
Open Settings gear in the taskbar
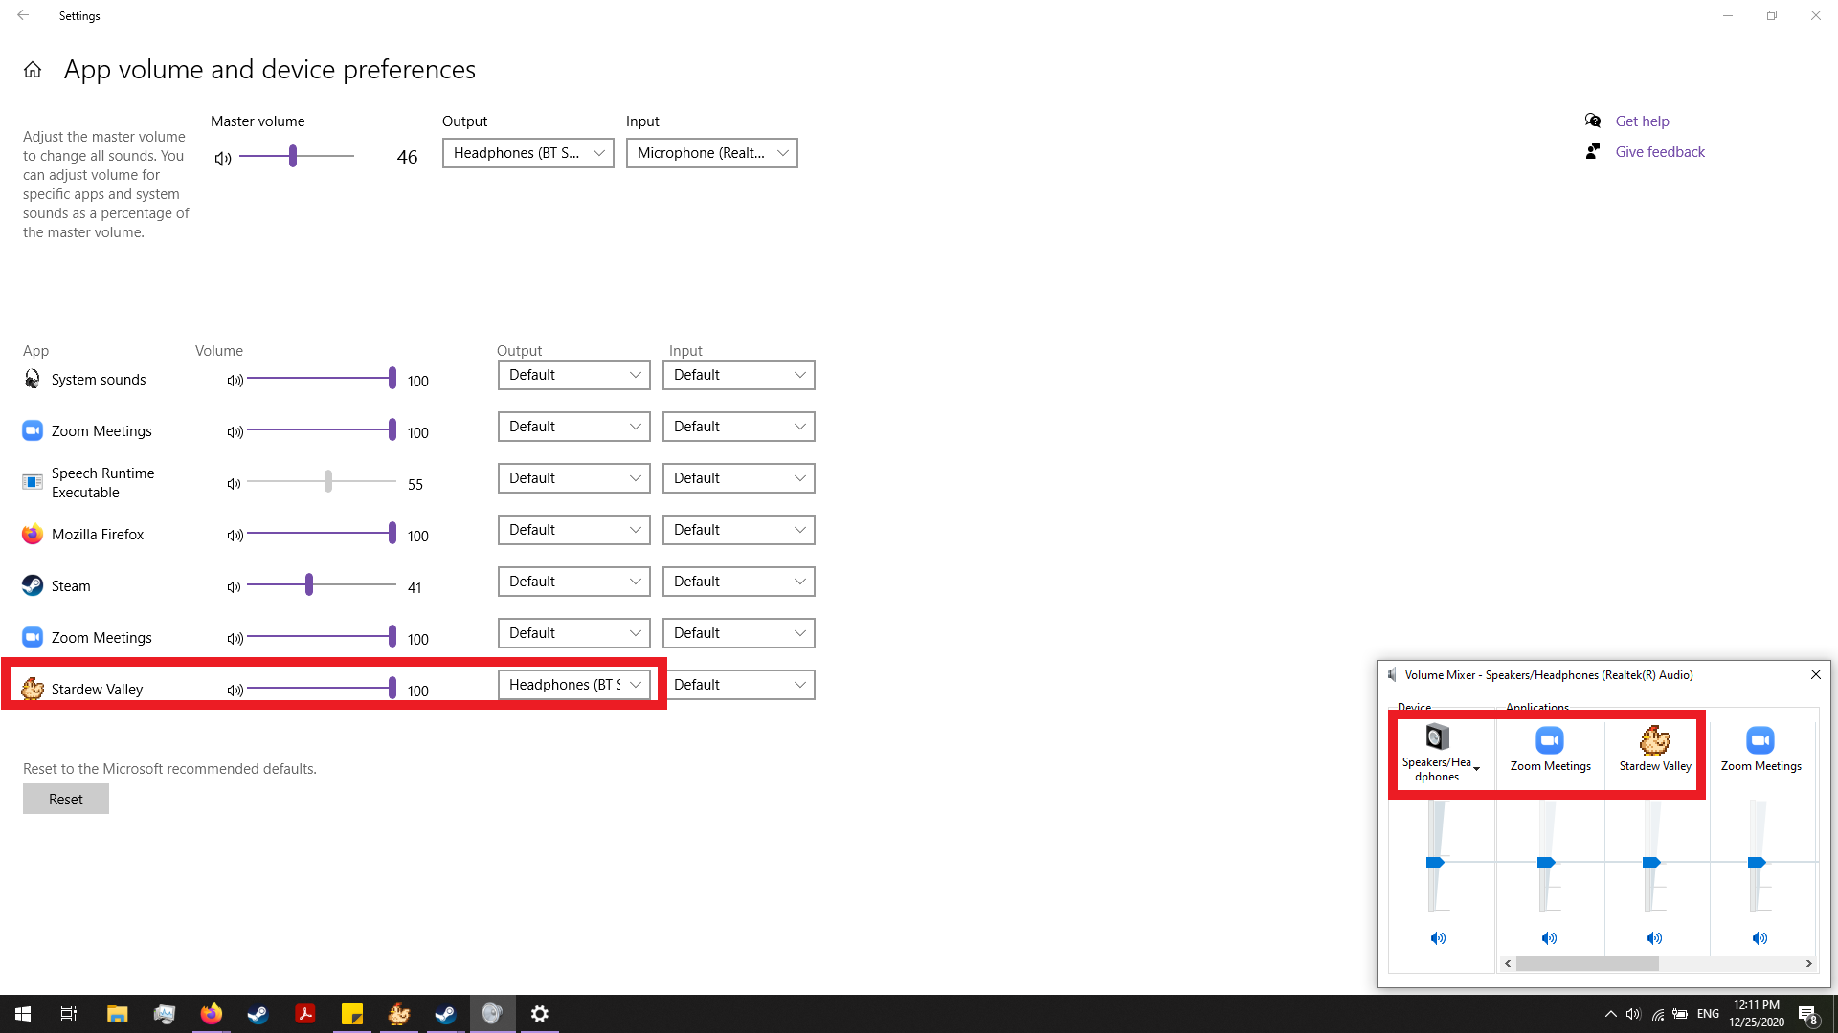click(x=540, y=1014)
